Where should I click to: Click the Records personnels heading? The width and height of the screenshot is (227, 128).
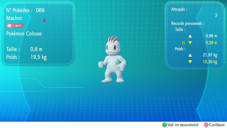[188, 23]
